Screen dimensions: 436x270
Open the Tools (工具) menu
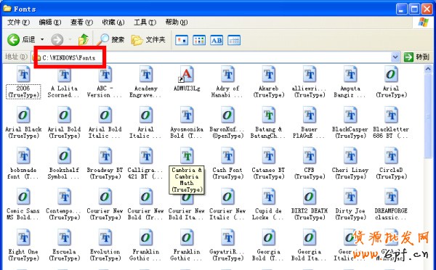[x=145, y=22]
